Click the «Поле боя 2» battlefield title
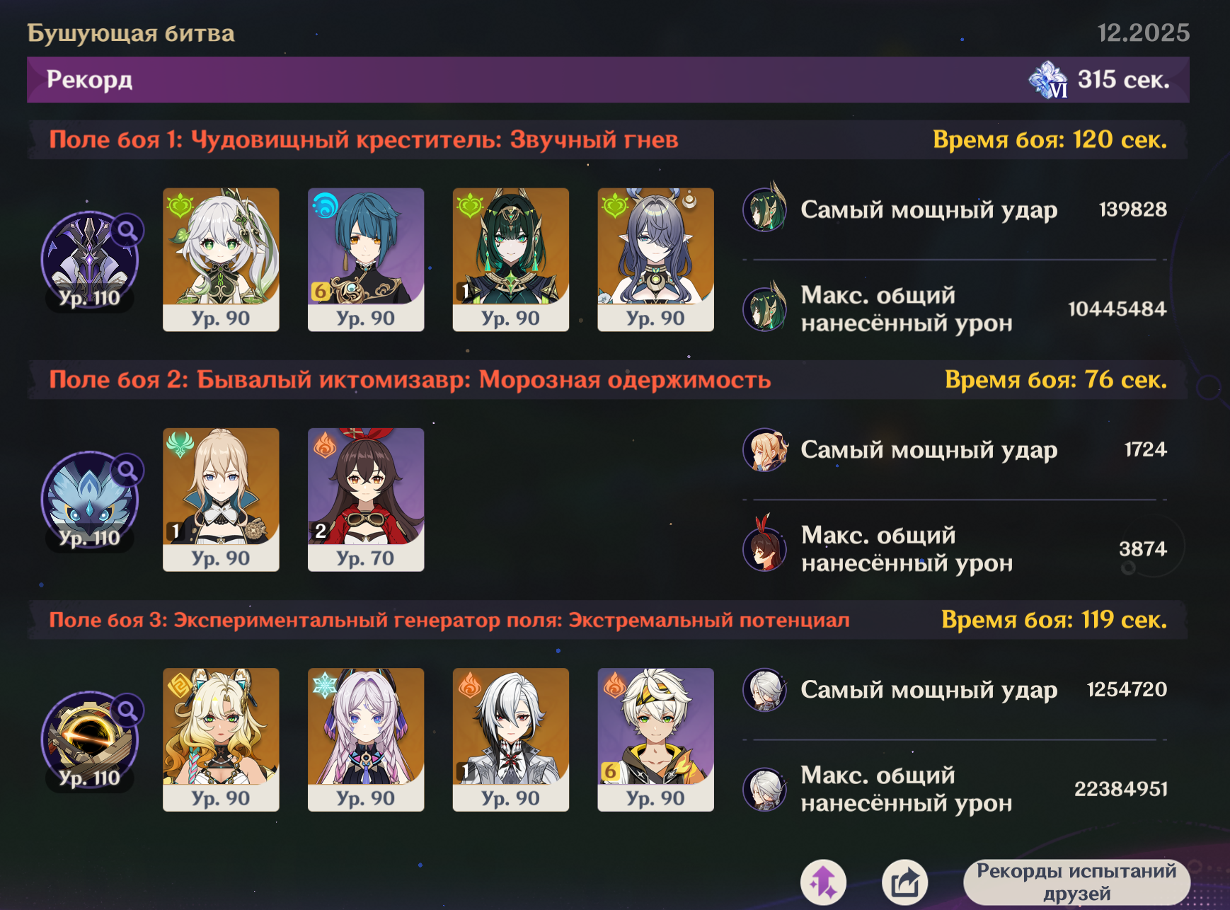The height and width of the screenshot is (910, 1230). pyautogui.click(x=410, y=379)
